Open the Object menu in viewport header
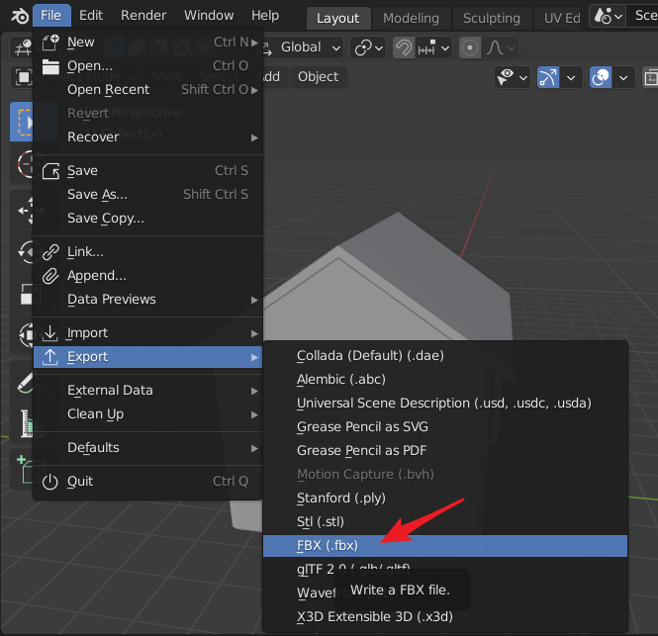 (318, 77)
